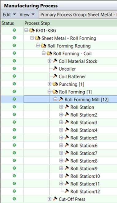117x203 pixels.
Task: Click the Roll Forming Mill [12] hammer icon
Action: click(61, 99)
